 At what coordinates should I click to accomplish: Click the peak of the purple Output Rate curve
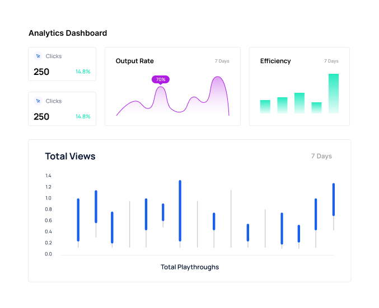(218, 78)
